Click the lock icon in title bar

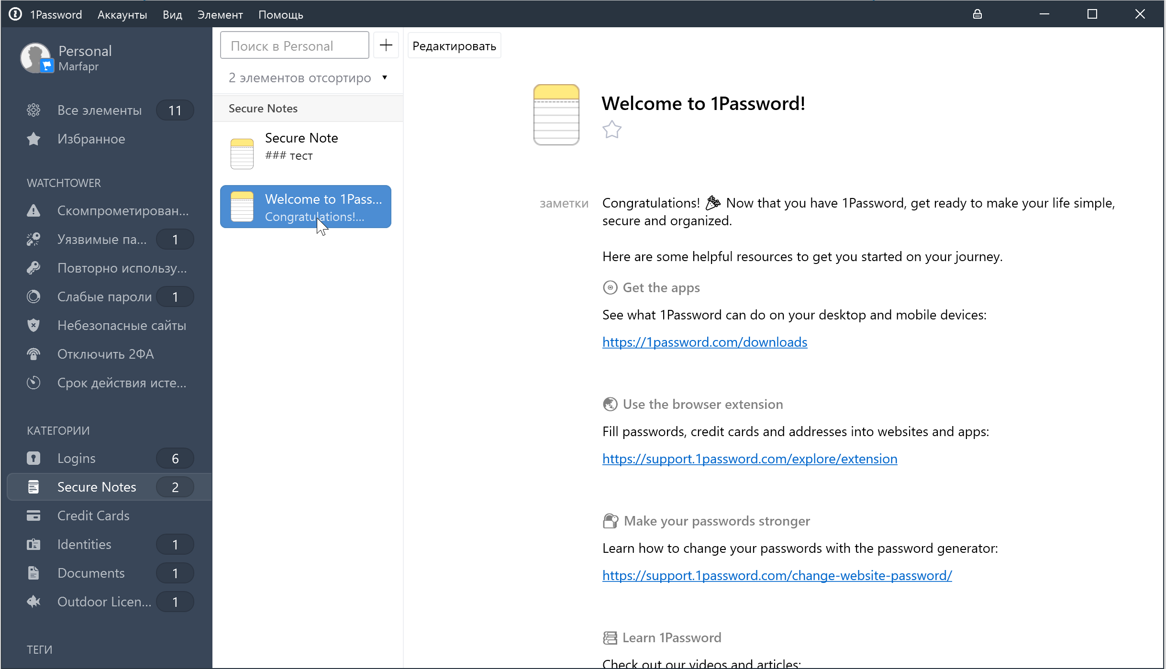click(x=977, y=14)
